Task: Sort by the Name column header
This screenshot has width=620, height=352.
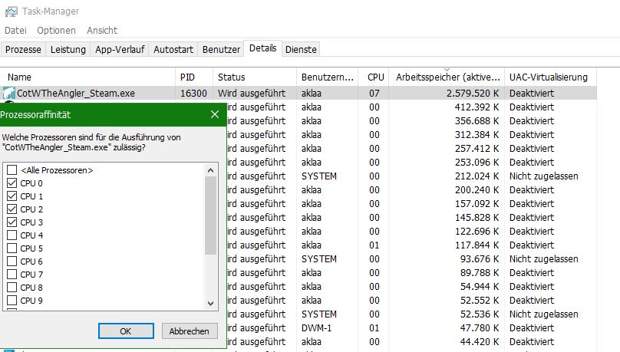Action: coord(87,77)
